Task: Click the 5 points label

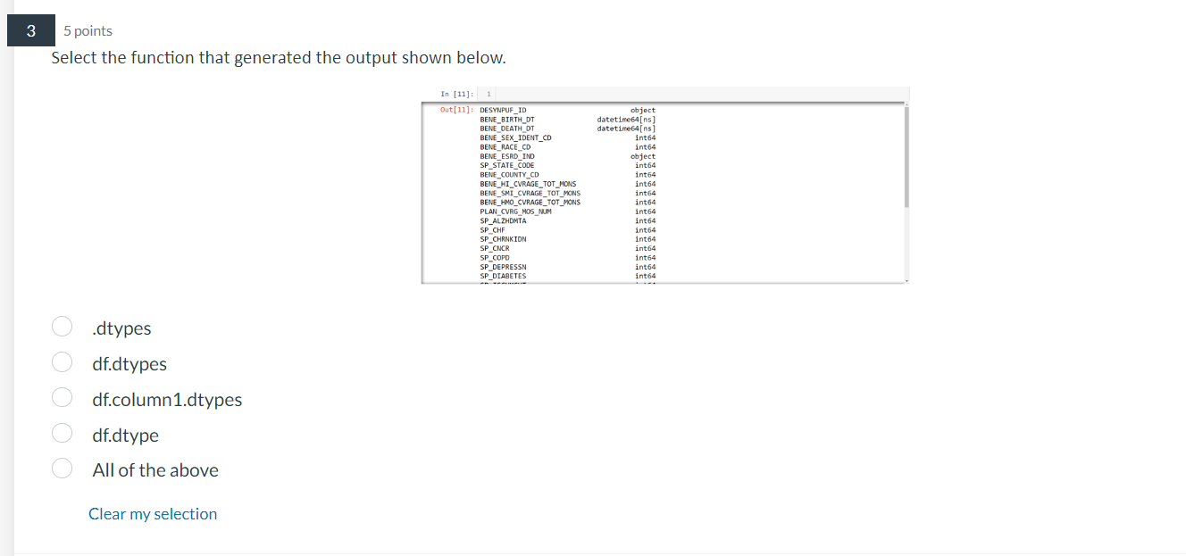Action: click(88, 30)
